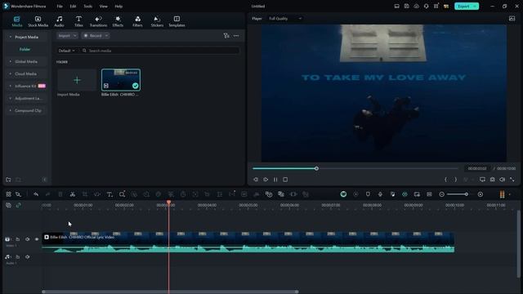The height and width of the screenshot is (294, 523).
Task: Toggle fullscreen preview
Action: click(512, 180)
